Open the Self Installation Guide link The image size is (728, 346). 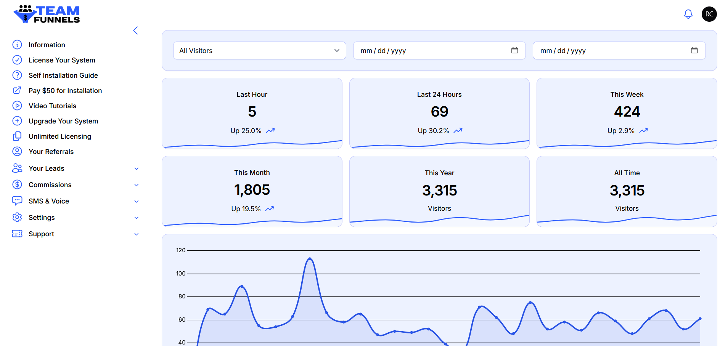coord(63,75)
